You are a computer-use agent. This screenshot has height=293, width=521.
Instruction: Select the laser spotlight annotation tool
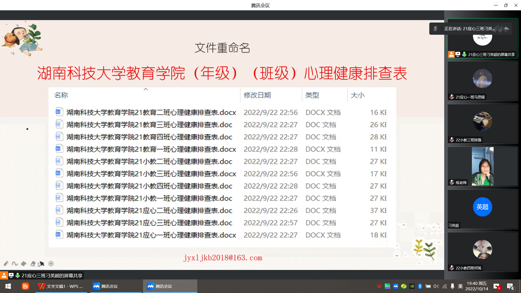click(51, 263)
